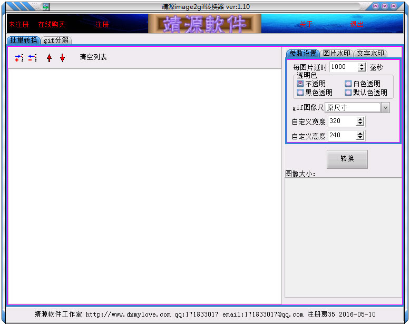Viewport: 410px width, 325px height.
Task: Click the 转换 convert button
Action: point(347,159)
